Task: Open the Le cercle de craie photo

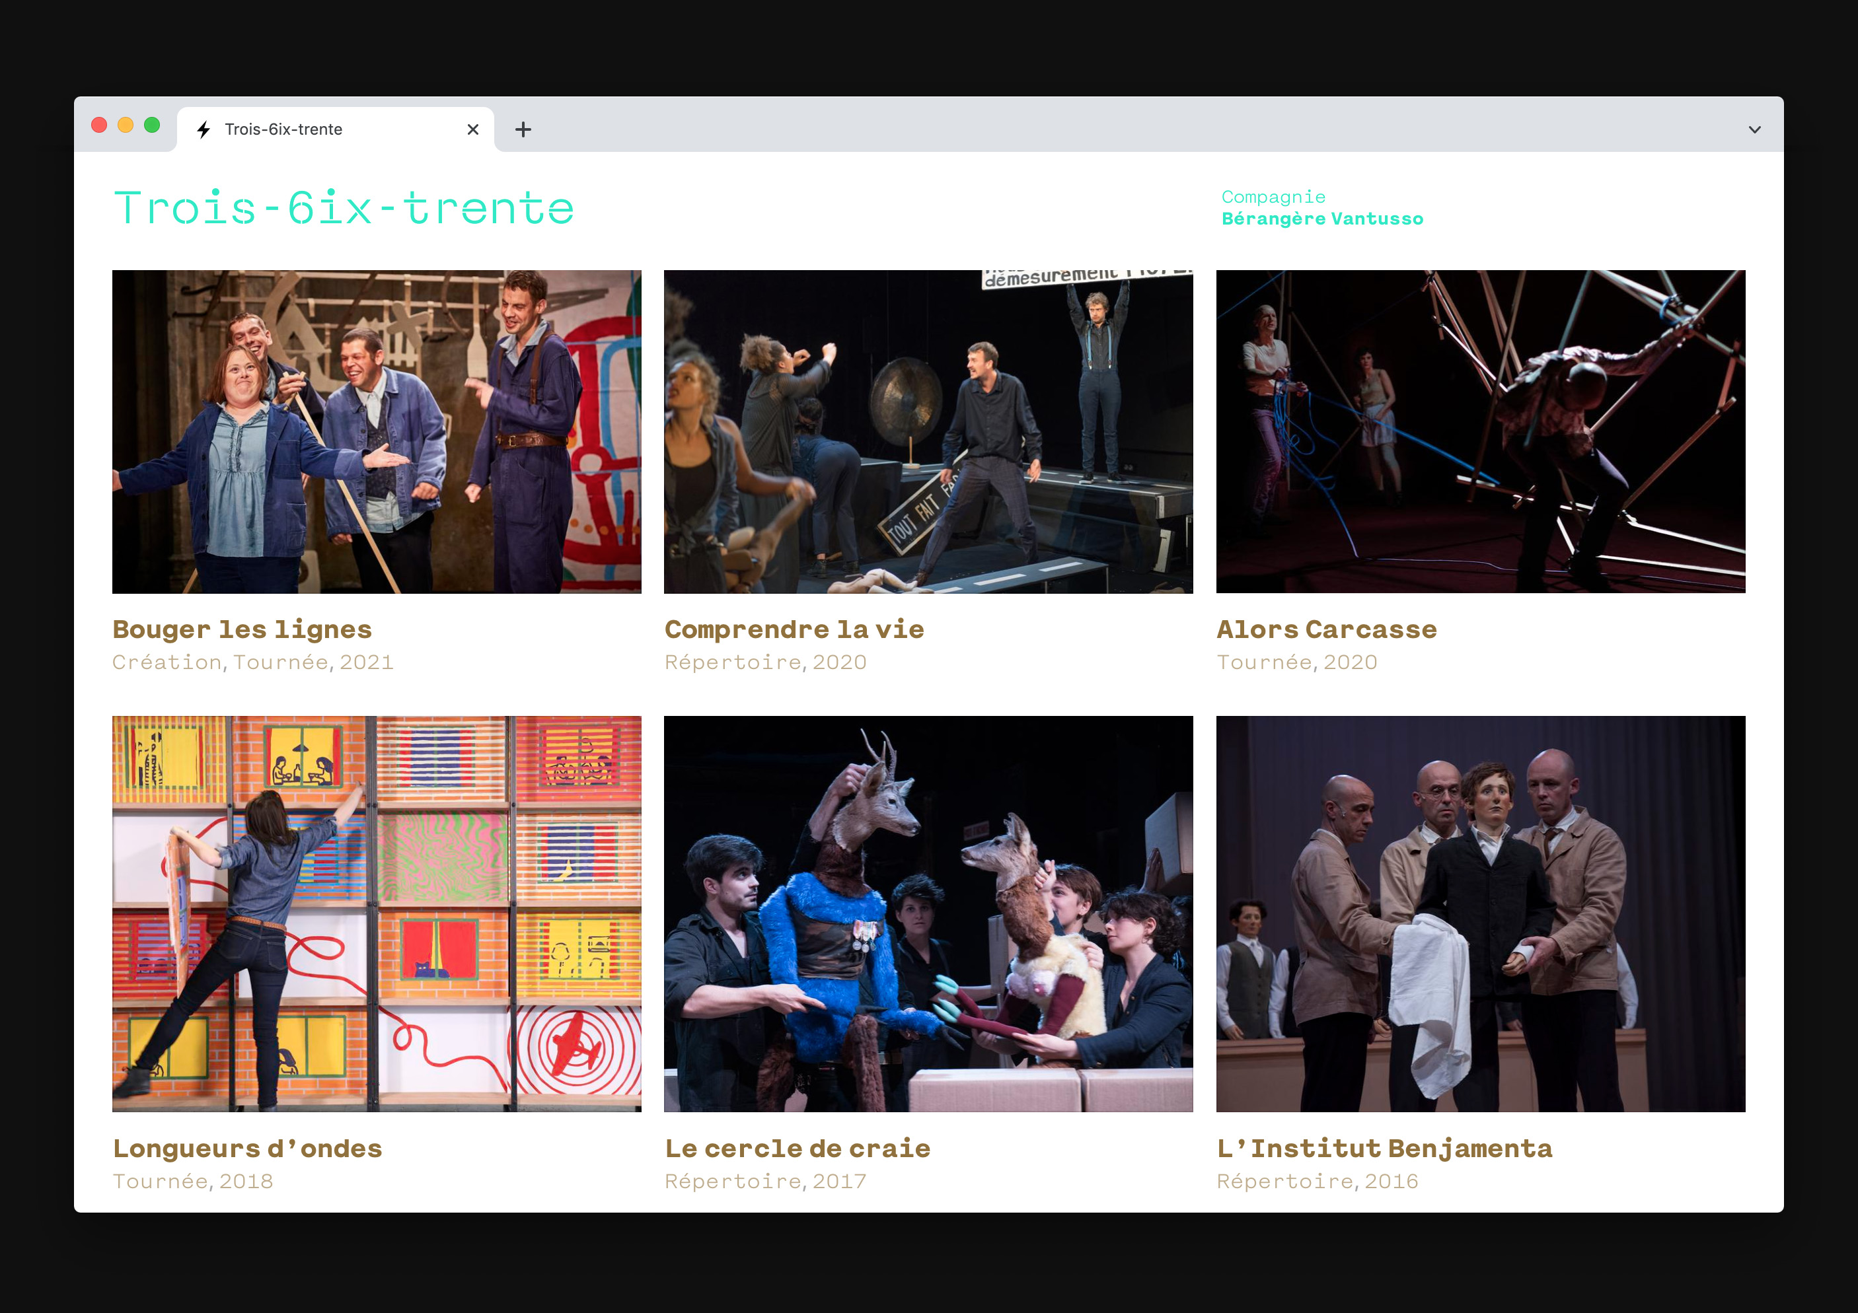Action: coord(928,913)
